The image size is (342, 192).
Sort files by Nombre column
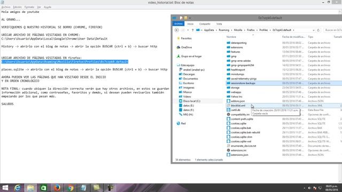pyautogui.click(x=231, y=37)
